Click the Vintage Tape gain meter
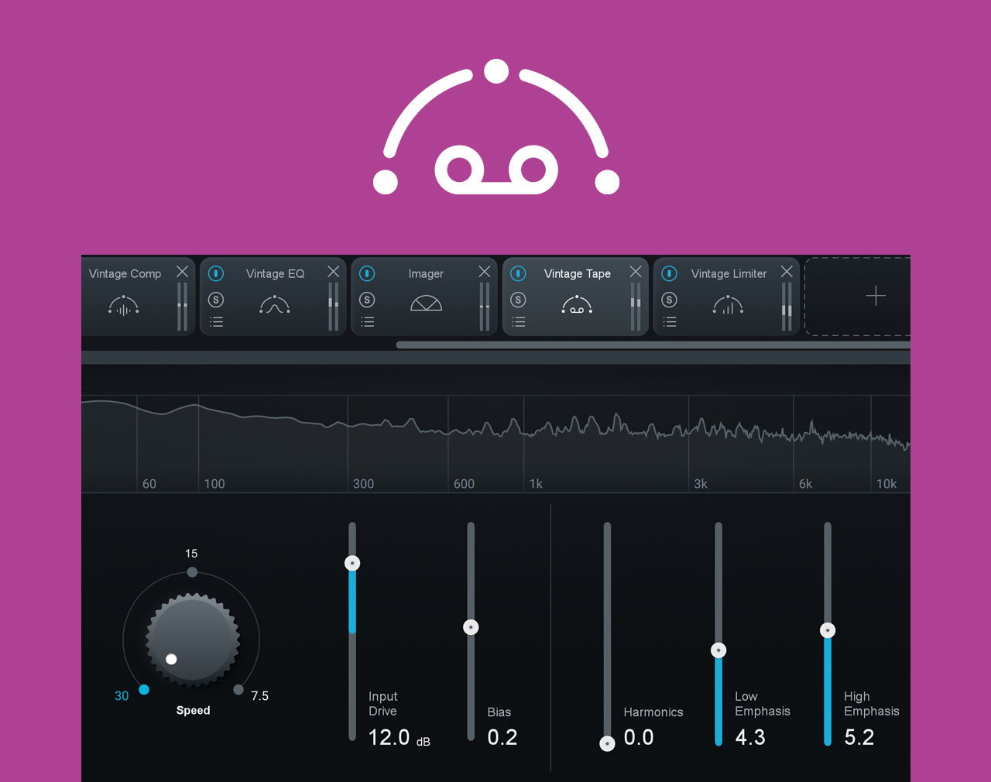Screen dimensions: 991x782 [635, 307]
